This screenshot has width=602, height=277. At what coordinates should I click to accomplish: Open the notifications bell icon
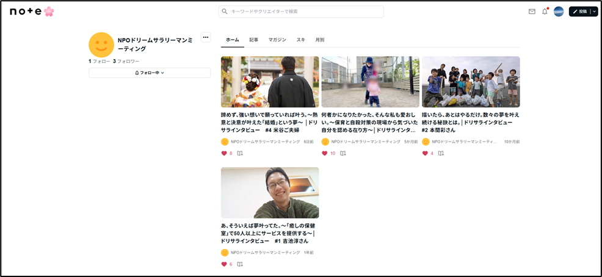545,12
